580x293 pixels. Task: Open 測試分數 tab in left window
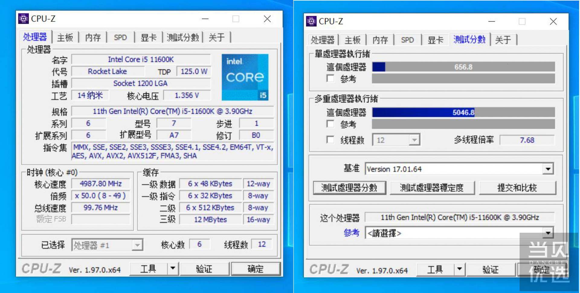[x=183, y=37]
